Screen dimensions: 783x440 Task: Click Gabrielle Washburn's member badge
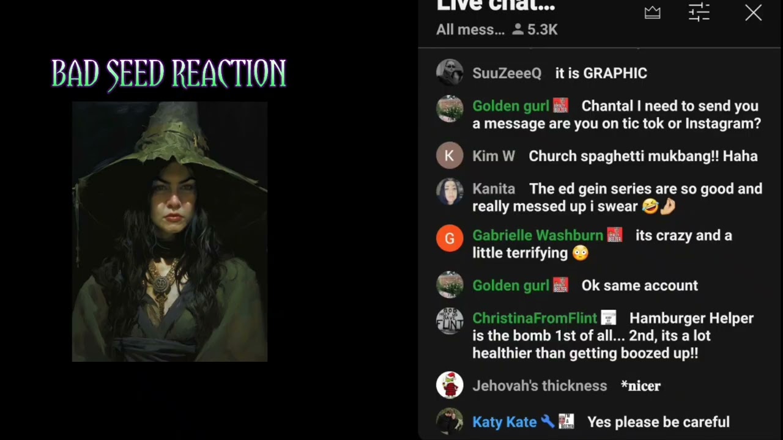614,235
